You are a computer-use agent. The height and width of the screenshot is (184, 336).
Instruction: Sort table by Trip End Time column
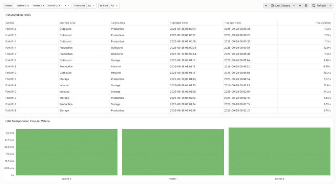pyautogui.click(x=233, y=23)
